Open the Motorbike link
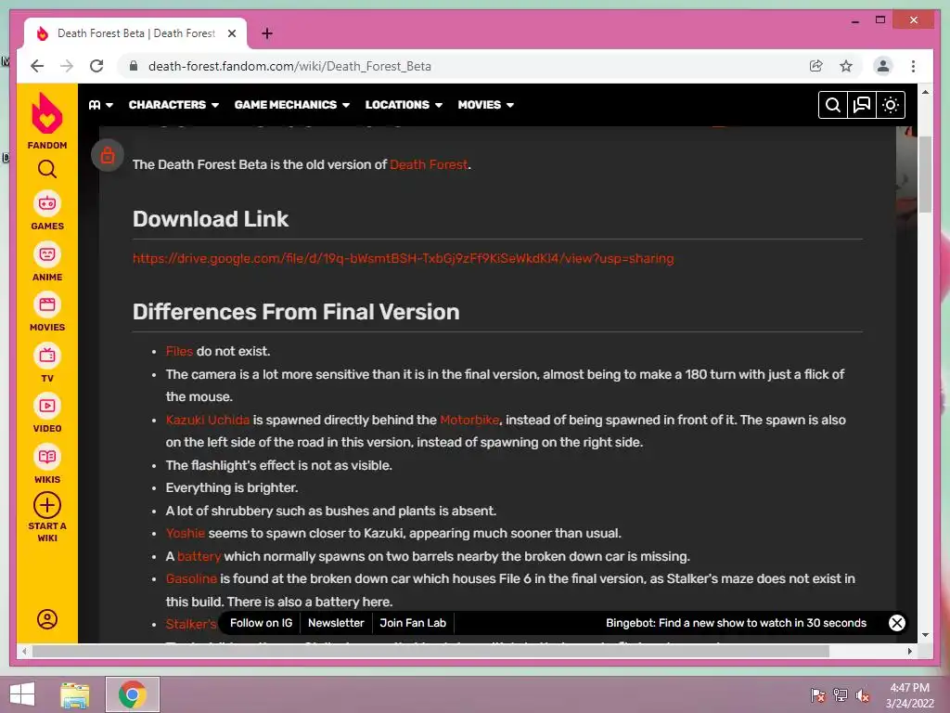 (469, 420)
